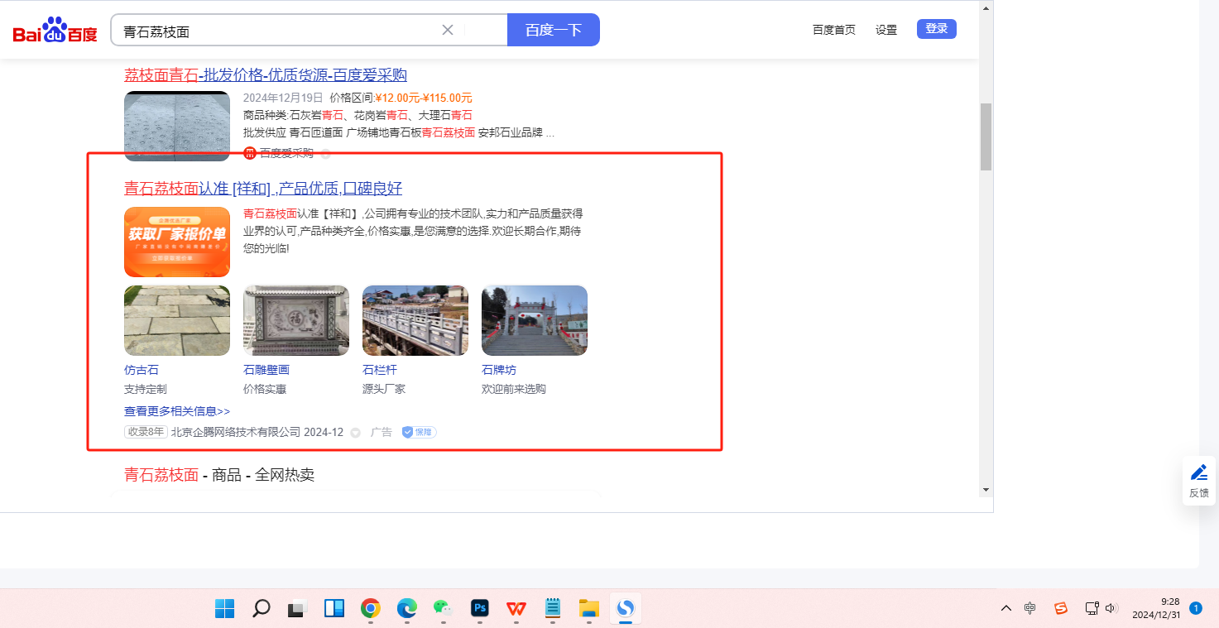This screenshot has height=628, width=1219.
Task: Open the 查看更多相关信息>> link
Action: (x=177, y=411)
